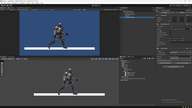Image resolution: width=192 pixels, height=108 pixels.
Task: Toggle Scene view lighting (lightbulb) icon
Action: coord(99,59)
